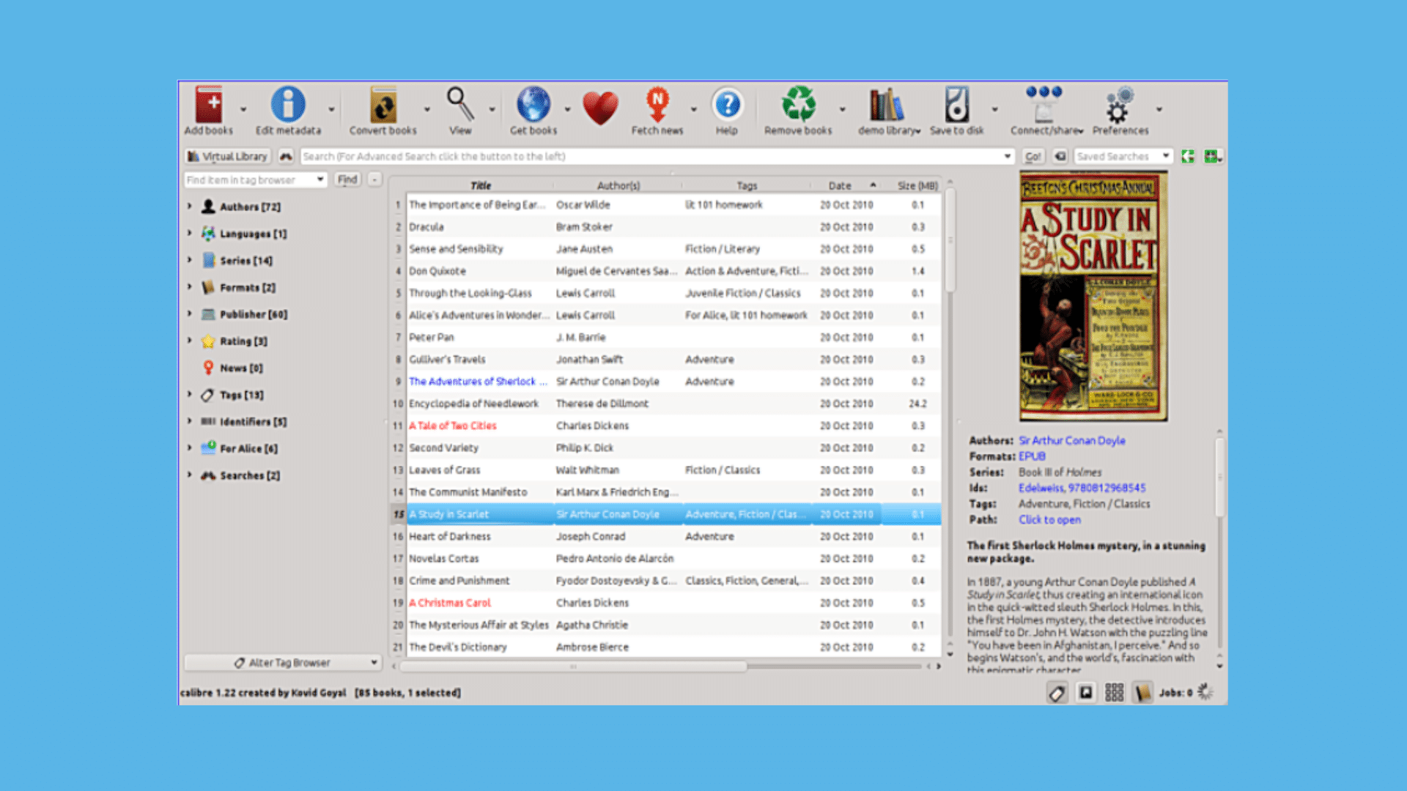Image resolution: width=1407 pixels, height=791 pixels.
Task: Select Formats [2] in tag browser
Action: (x=248, y=287)
